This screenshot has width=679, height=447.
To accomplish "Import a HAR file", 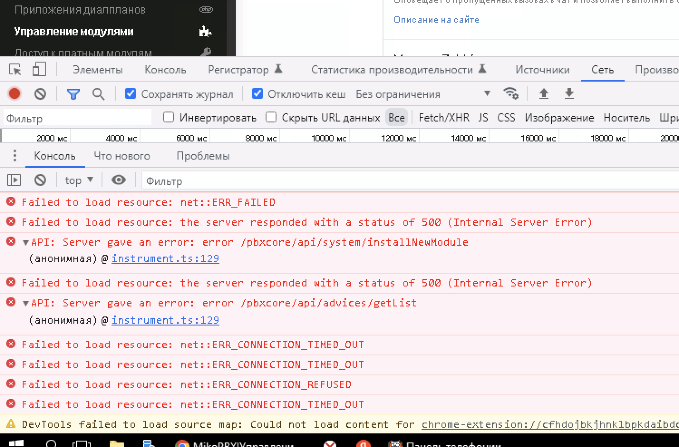I will tap(543, 94).
